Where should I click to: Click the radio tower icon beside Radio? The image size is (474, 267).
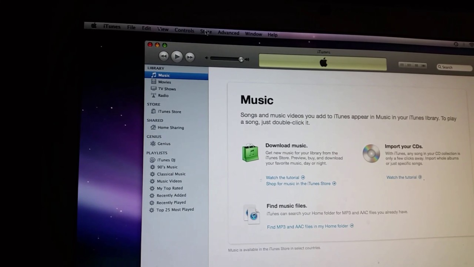(x=154, y=95)
